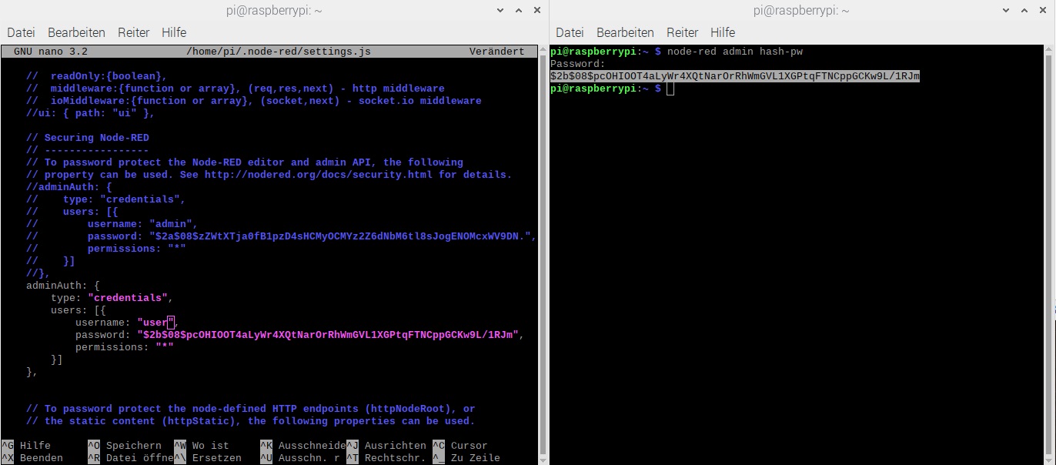Click the ^X Beenden shortcut in nano
The width and height of the screenshot is (1056, 465).
(33, 458)
